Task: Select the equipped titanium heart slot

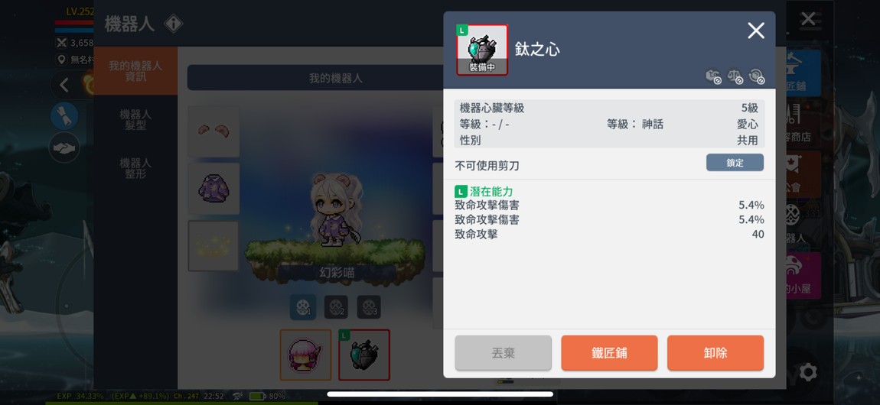Action: coord(363,355)
